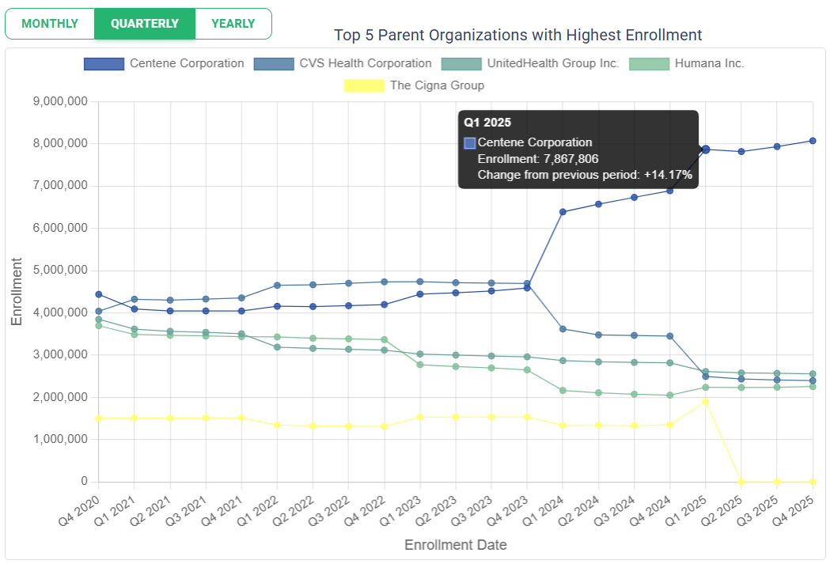Click Centene data point at Q1 2024
The image size is (834, 564).
563,211
